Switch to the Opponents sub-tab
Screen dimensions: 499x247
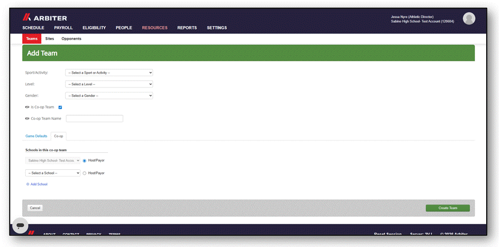click(72, 39)
